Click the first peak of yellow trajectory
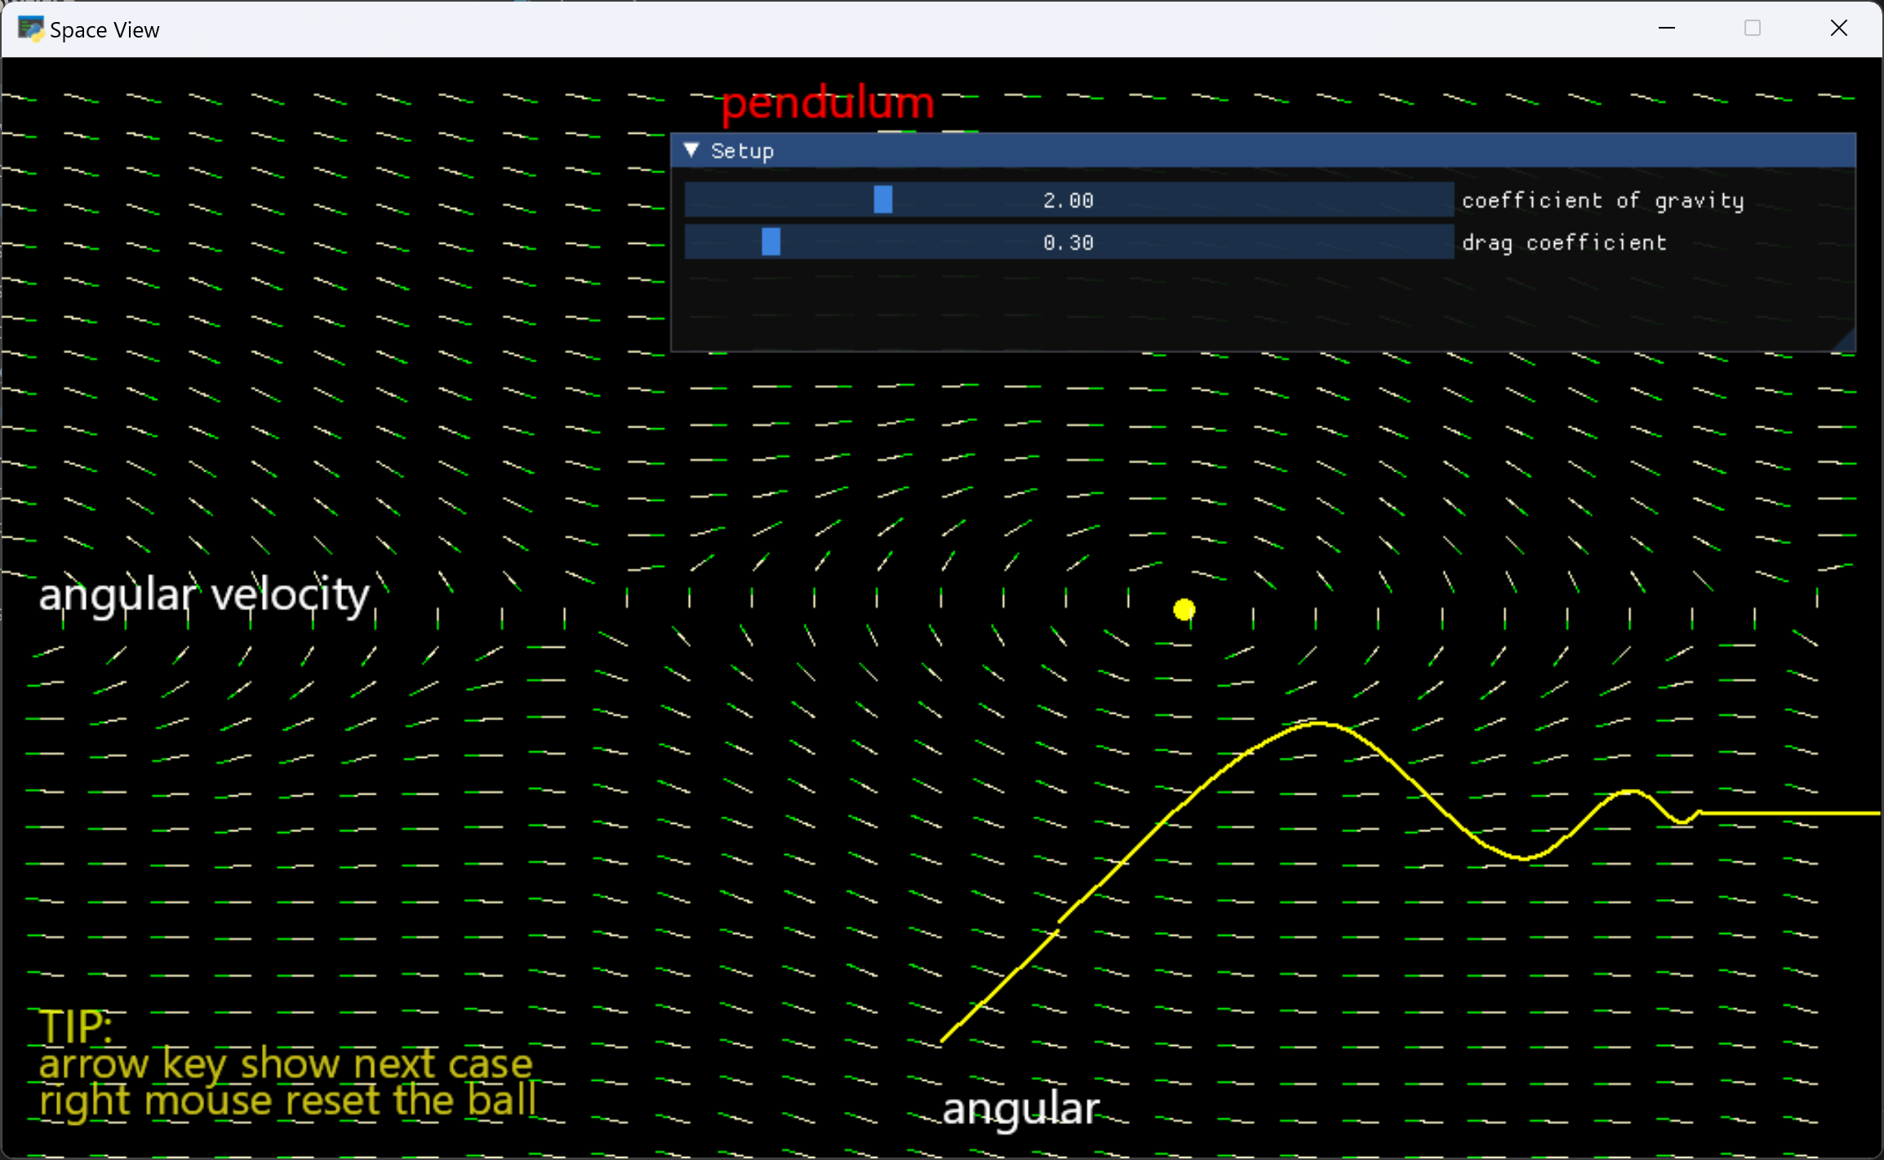 [1318, 724]
